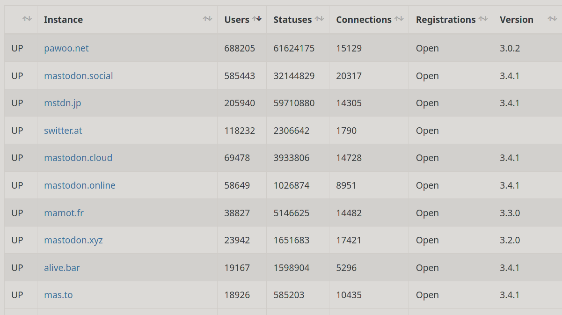The height and width of the screenshot is (315, 562).
Task: Sort table by Version header text
Action: pyautogui.click(x=517, y=20)
